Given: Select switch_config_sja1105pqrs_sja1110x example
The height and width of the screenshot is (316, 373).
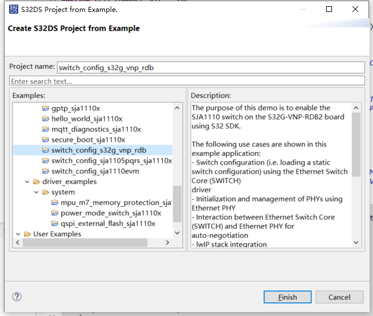Looking at the screenshot, I should pos(111,161).
